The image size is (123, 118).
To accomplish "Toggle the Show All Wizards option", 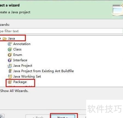I will coord(14,91).
